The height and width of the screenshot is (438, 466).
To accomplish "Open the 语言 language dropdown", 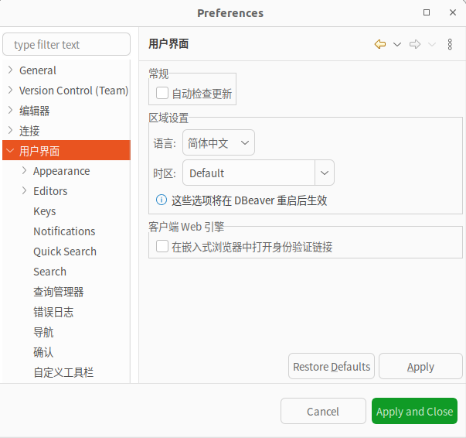I will pyautogui.click(x=219, y=143).
